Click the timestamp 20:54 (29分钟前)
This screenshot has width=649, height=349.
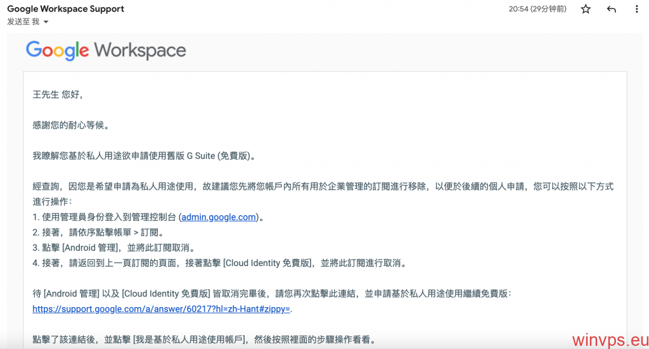click(x=537, y=9)
